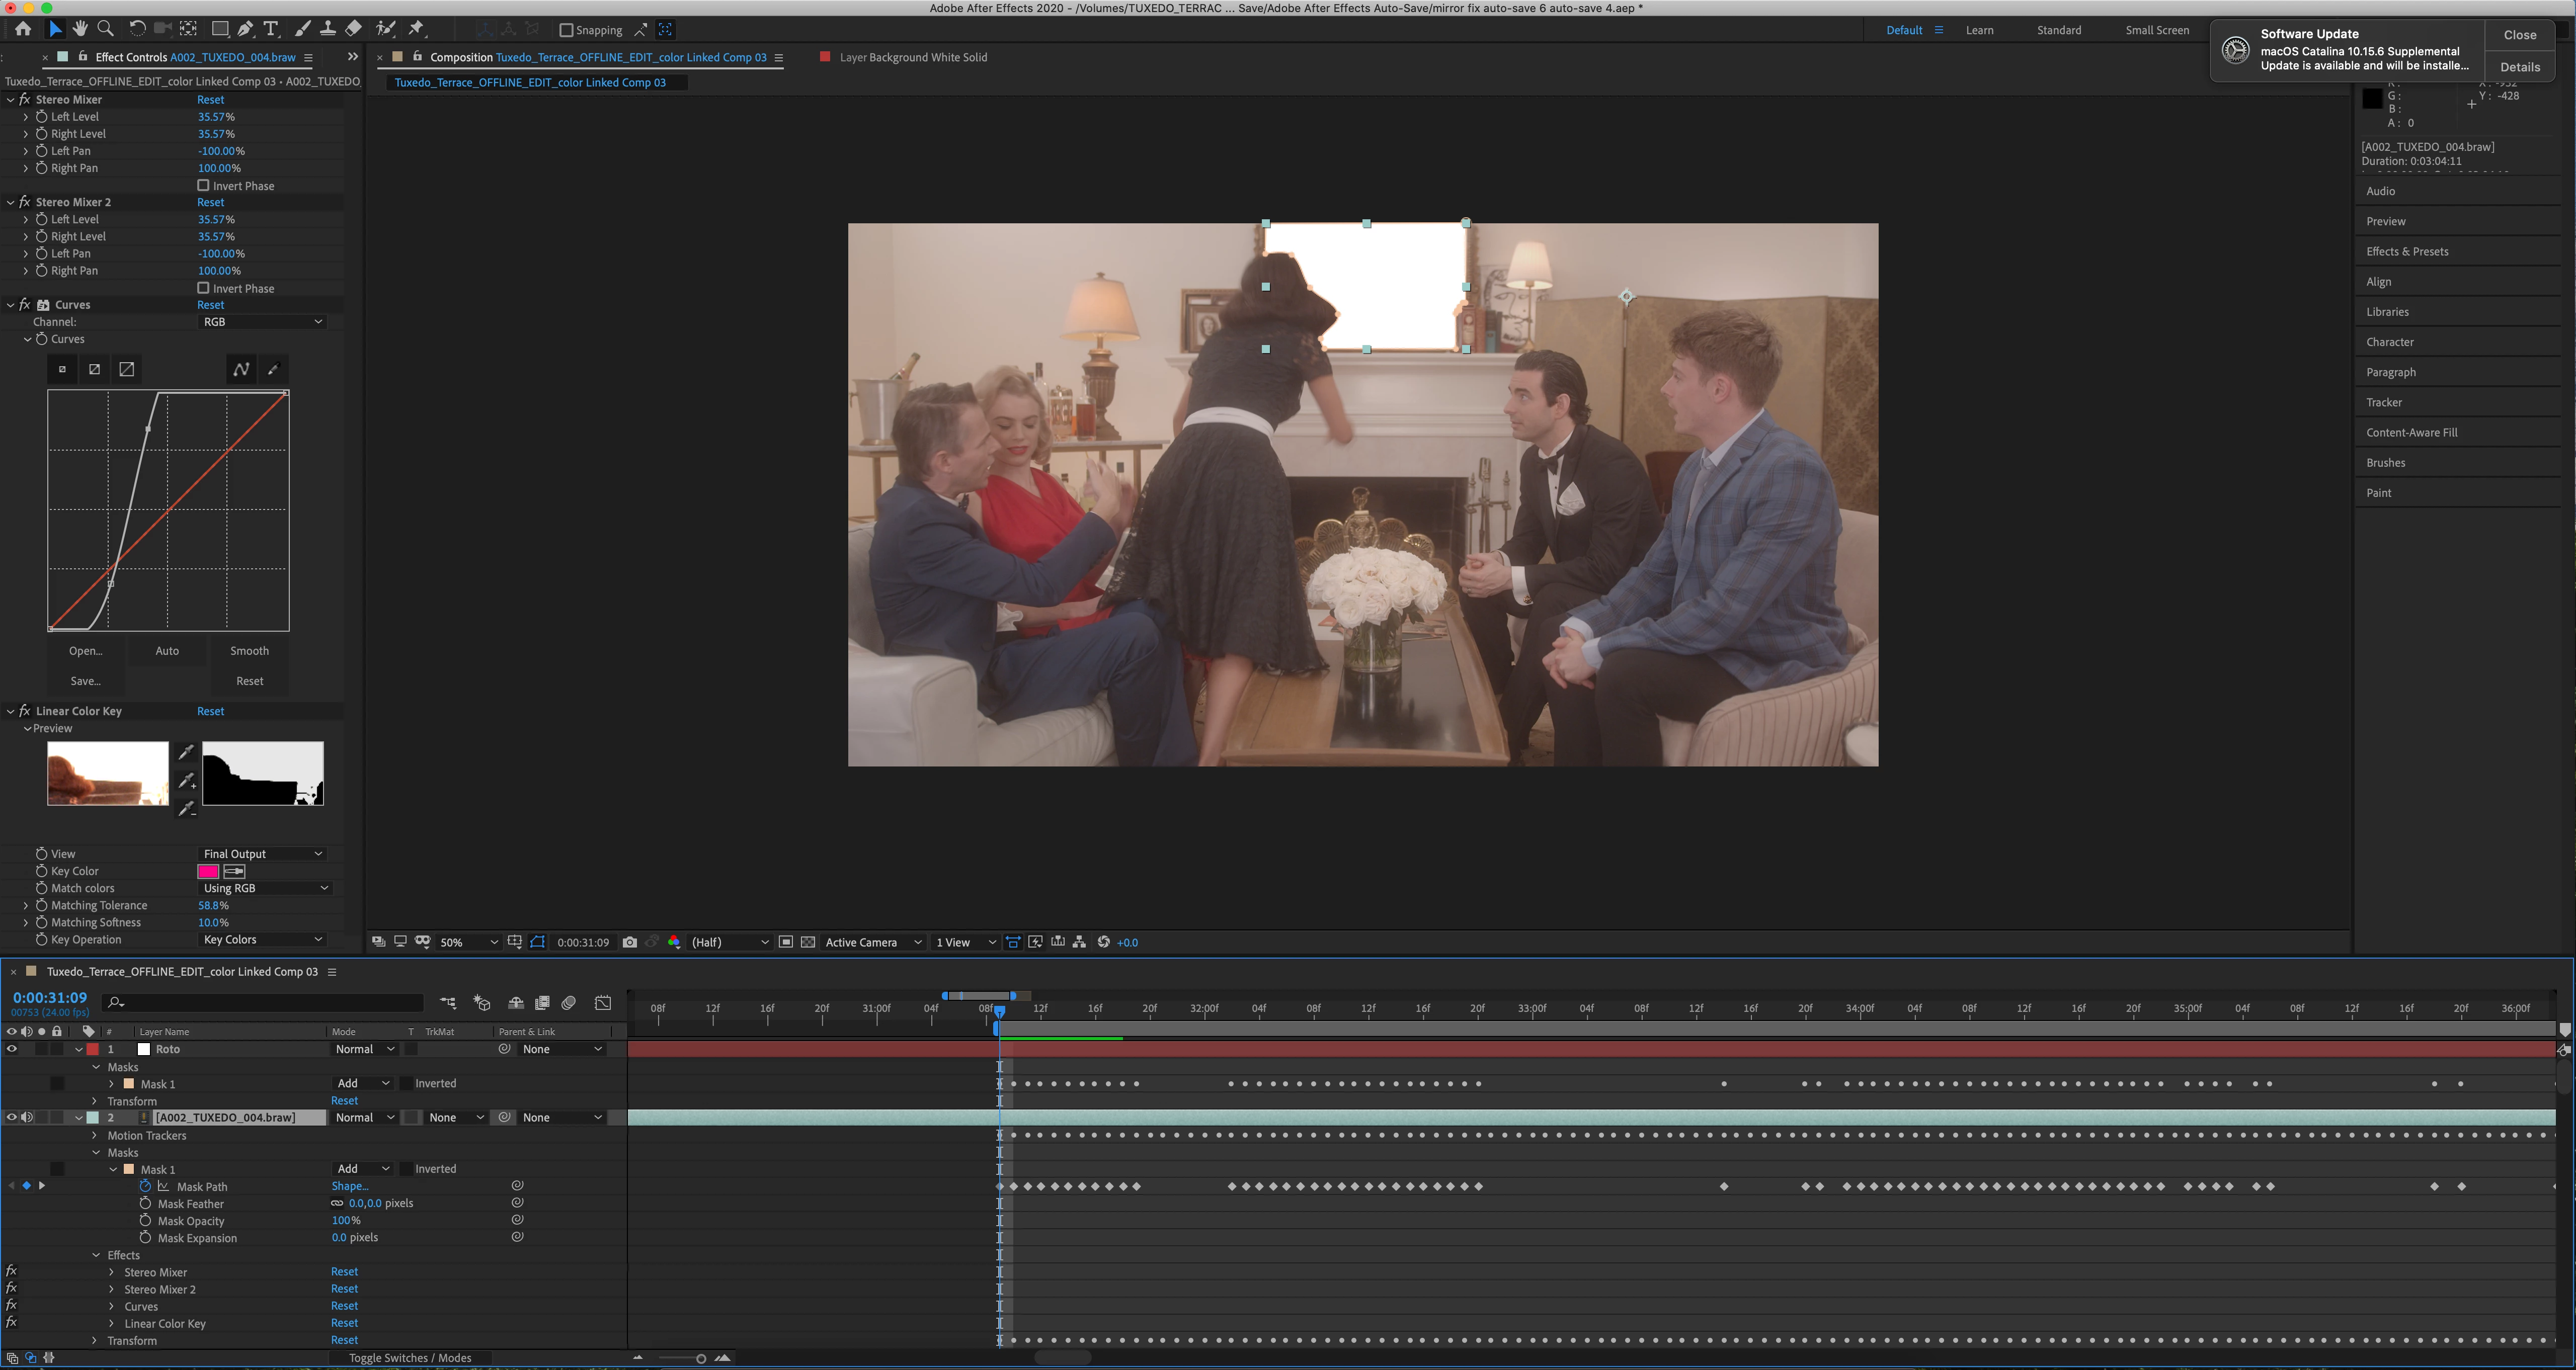Open the Effects & Presets panel
2576x1370 pixels.
point(2406,252)
